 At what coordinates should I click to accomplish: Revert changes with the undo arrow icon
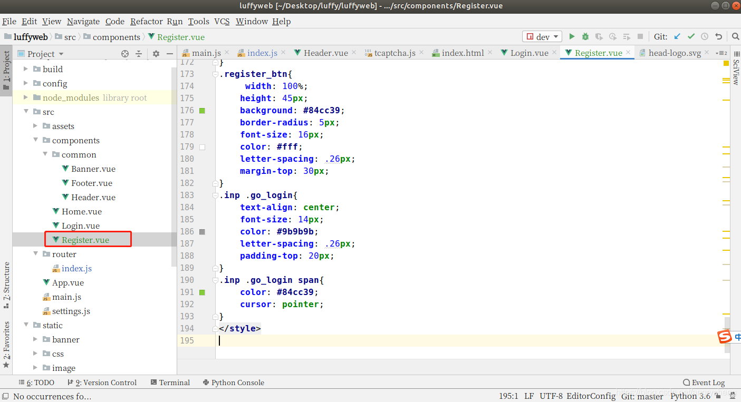click(718, 37)
